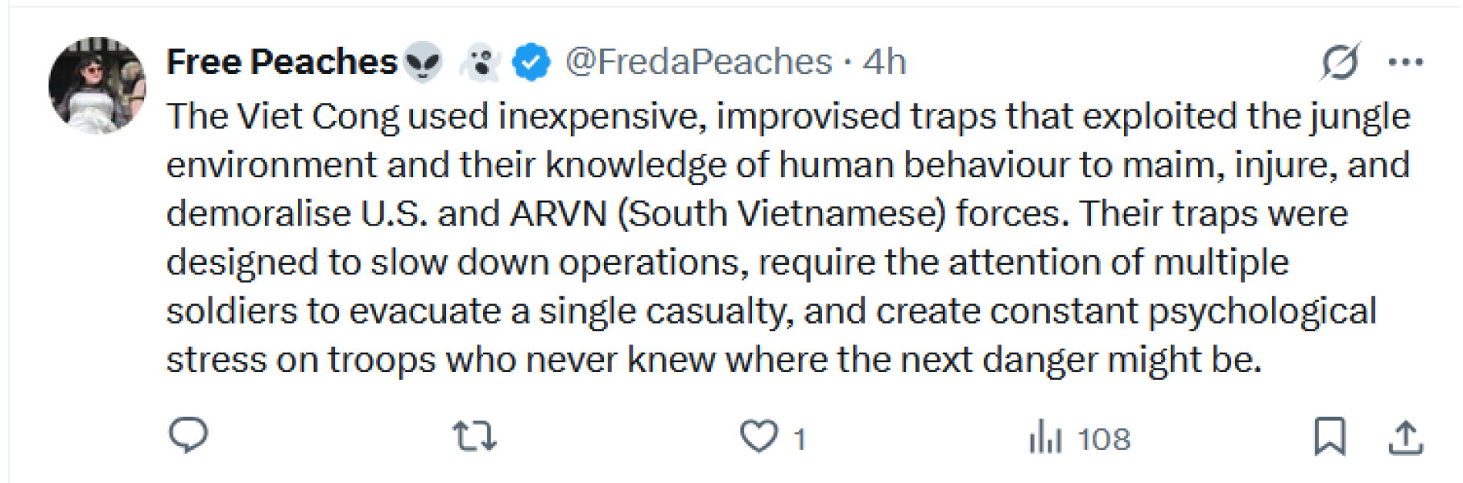Click the phrase "ARVN (South Vietnamese)" in tweet
1463x483 pixels.
click(x=728, y=214)
